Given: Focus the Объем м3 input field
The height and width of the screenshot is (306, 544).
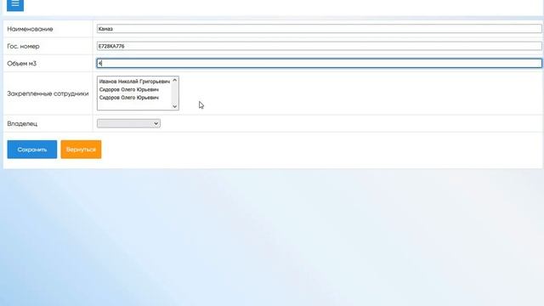Looking at the screenshot, I should pyautogui.click(x=320, y=63).
